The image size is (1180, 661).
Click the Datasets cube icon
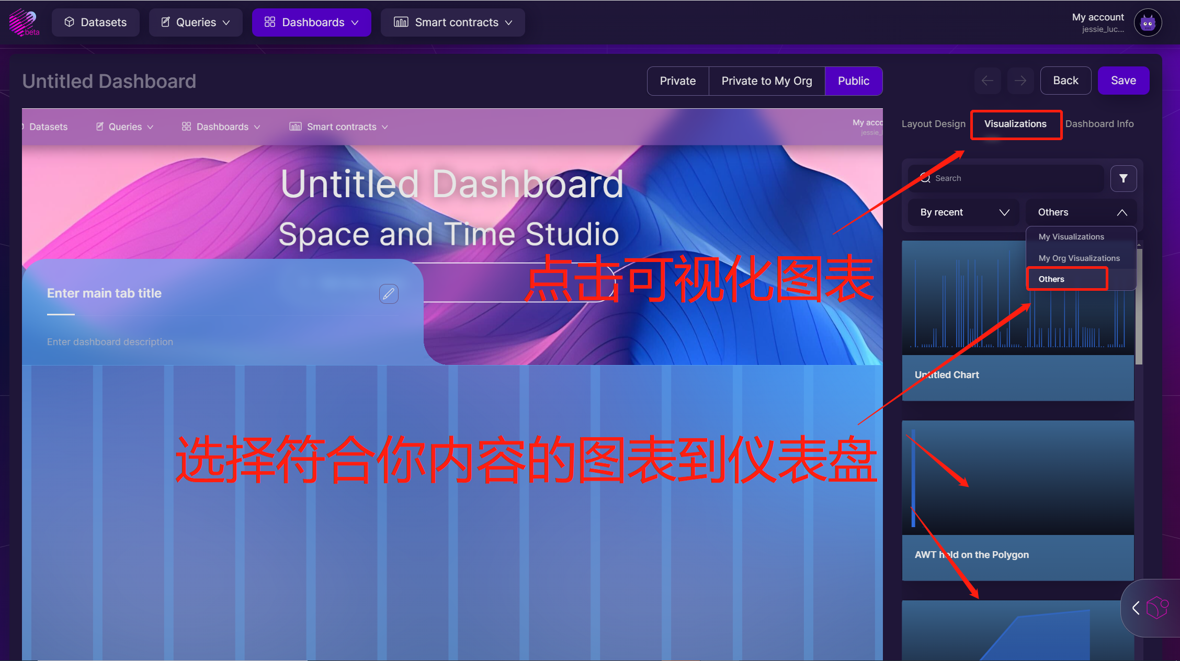pos(69,22)
